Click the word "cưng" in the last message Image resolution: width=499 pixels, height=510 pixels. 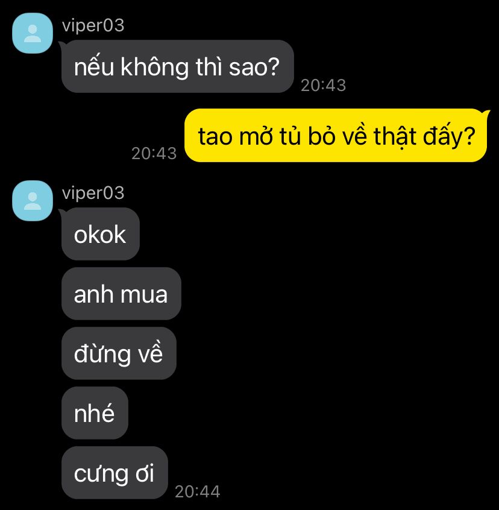[x=101, y=474]
